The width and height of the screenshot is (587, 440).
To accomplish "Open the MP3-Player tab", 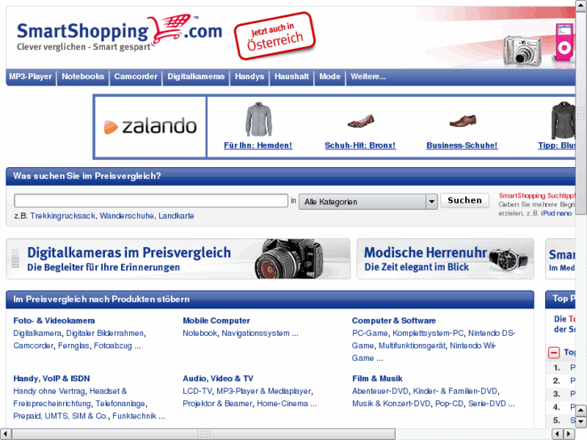I will click(31, 77).
